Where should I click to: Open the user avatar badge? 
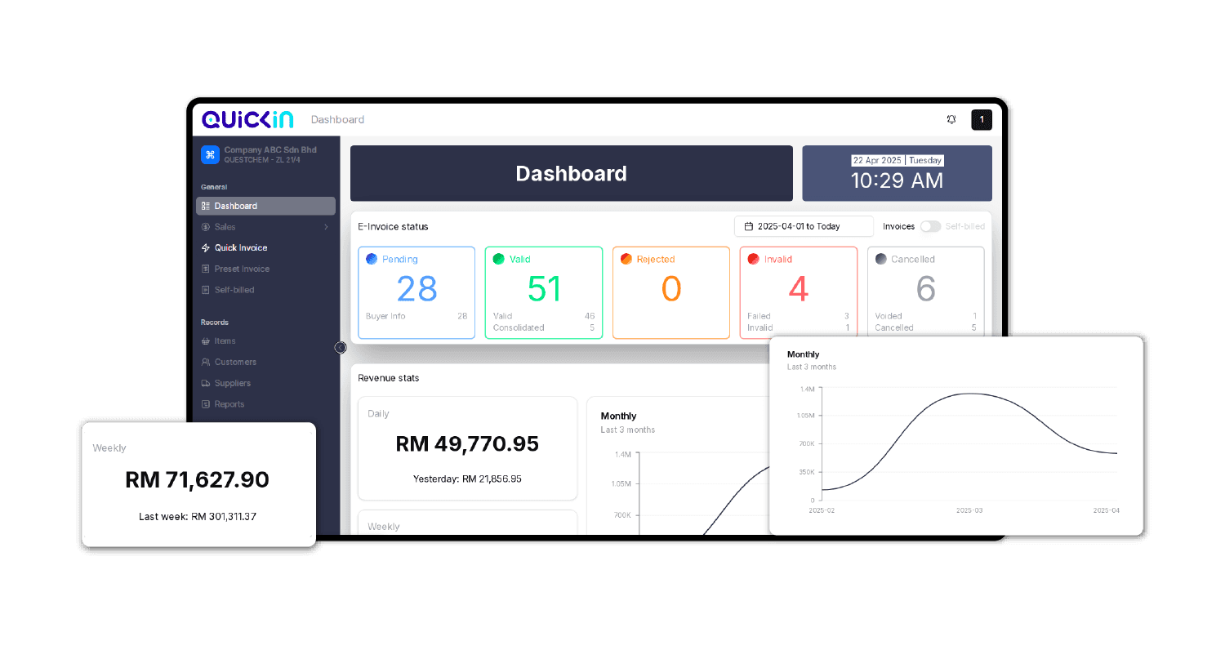pos(981,120)
